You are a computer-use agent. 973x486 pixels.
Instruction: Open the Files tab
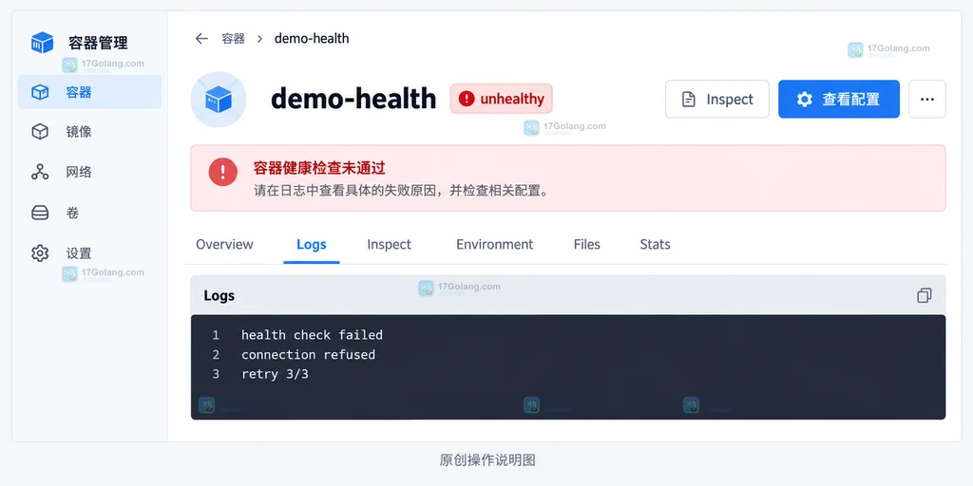[x=587, y=244]
